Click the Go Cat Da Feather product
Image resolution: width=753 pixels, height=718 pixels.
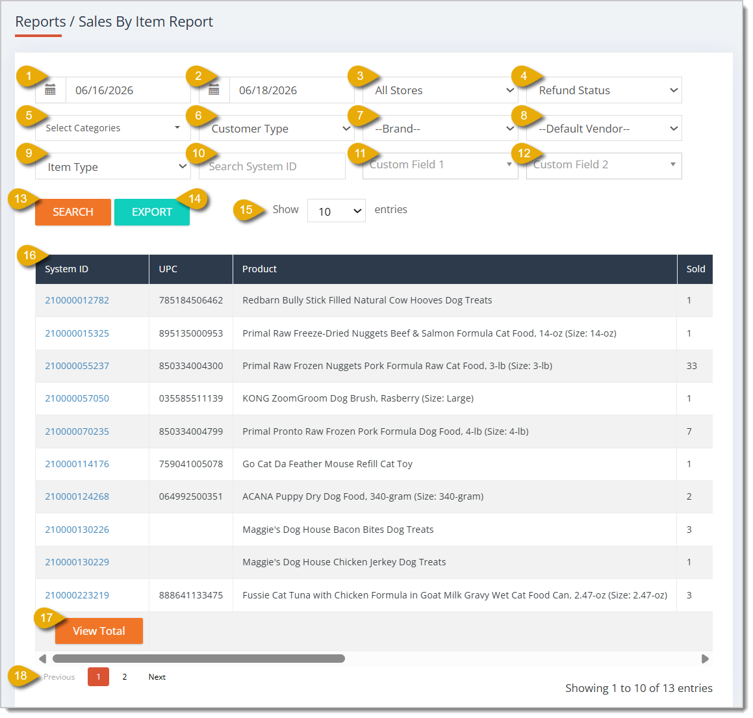[x=327, y=464]
